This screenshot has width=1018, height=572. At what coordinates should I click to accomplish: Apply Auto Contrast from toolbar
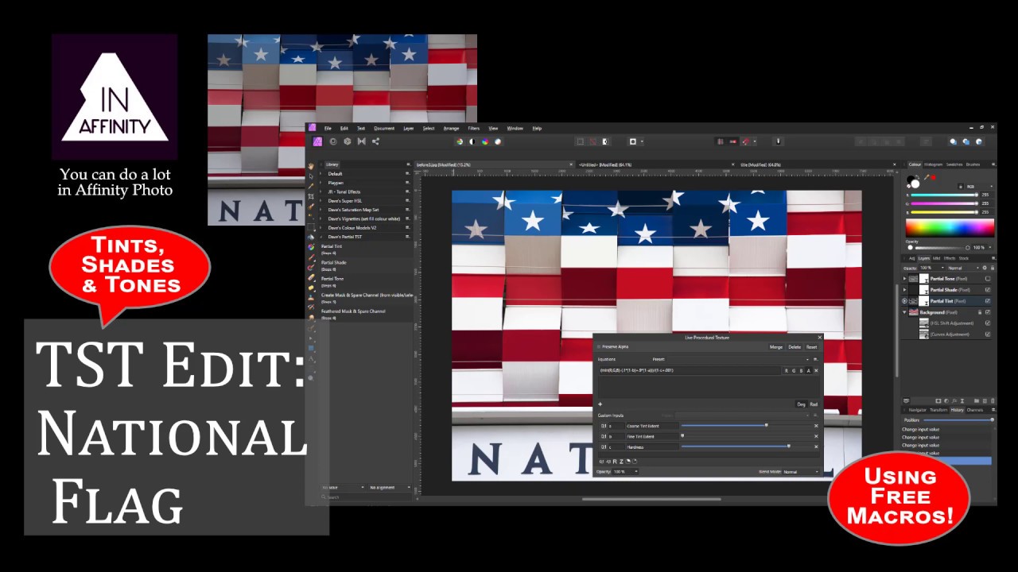pos(472,141)
